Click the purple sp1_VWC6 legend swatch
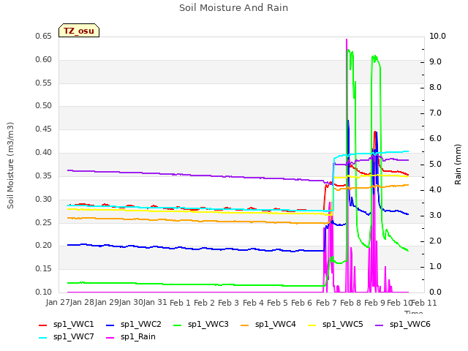Screen dimensions: 468x351 point(380,325)
